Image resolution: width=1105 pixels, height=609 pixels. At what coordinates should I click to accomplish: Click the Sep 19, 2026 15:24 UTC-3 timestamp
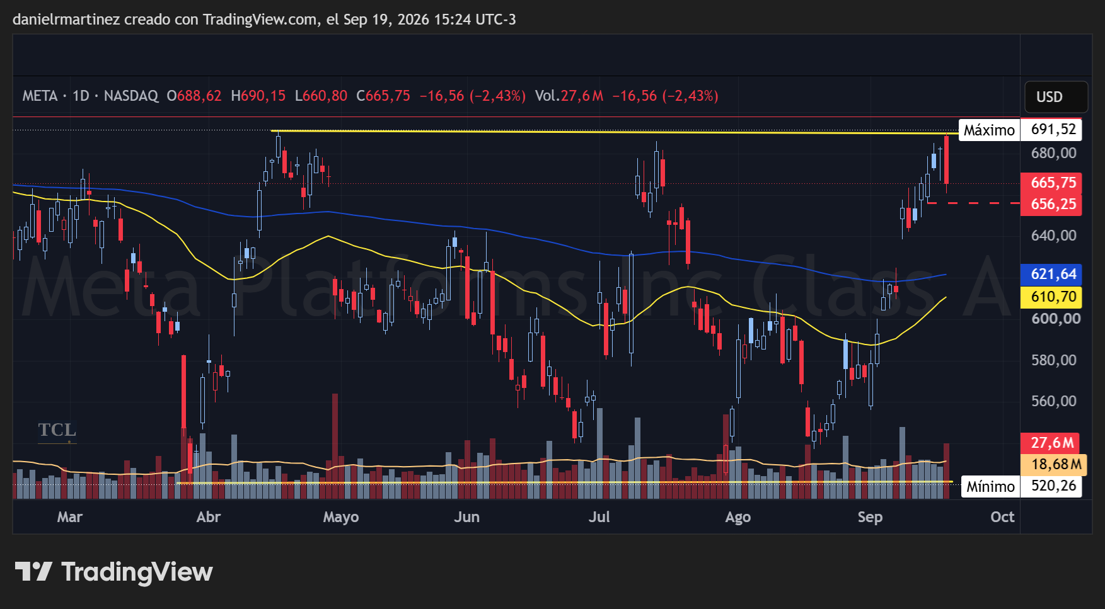tap(430, 20)
